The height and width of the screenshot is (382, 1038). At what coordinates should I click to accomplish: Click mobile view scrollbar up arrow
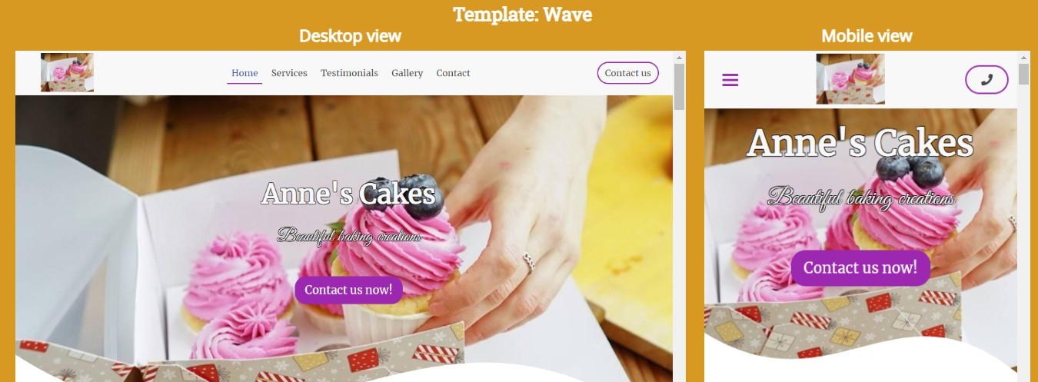coord(1023,57)
